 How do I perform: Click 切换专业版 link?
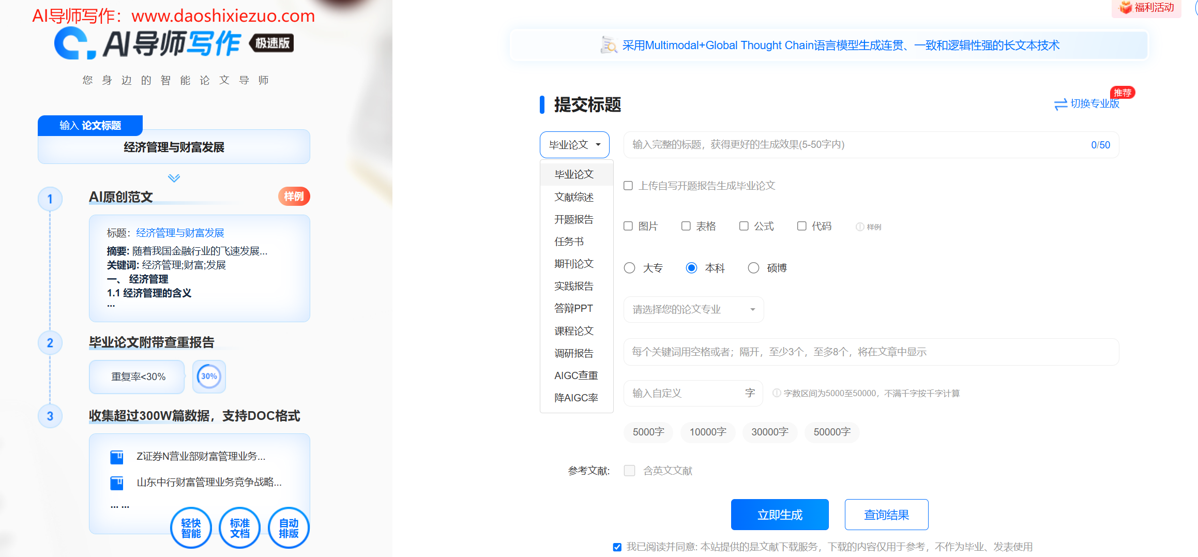coord(1095,104)
